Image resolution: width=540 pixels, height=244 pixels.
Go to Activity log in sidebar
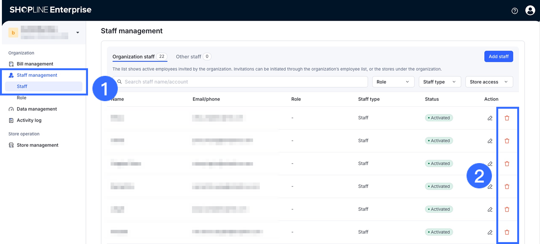pos(29,120)
